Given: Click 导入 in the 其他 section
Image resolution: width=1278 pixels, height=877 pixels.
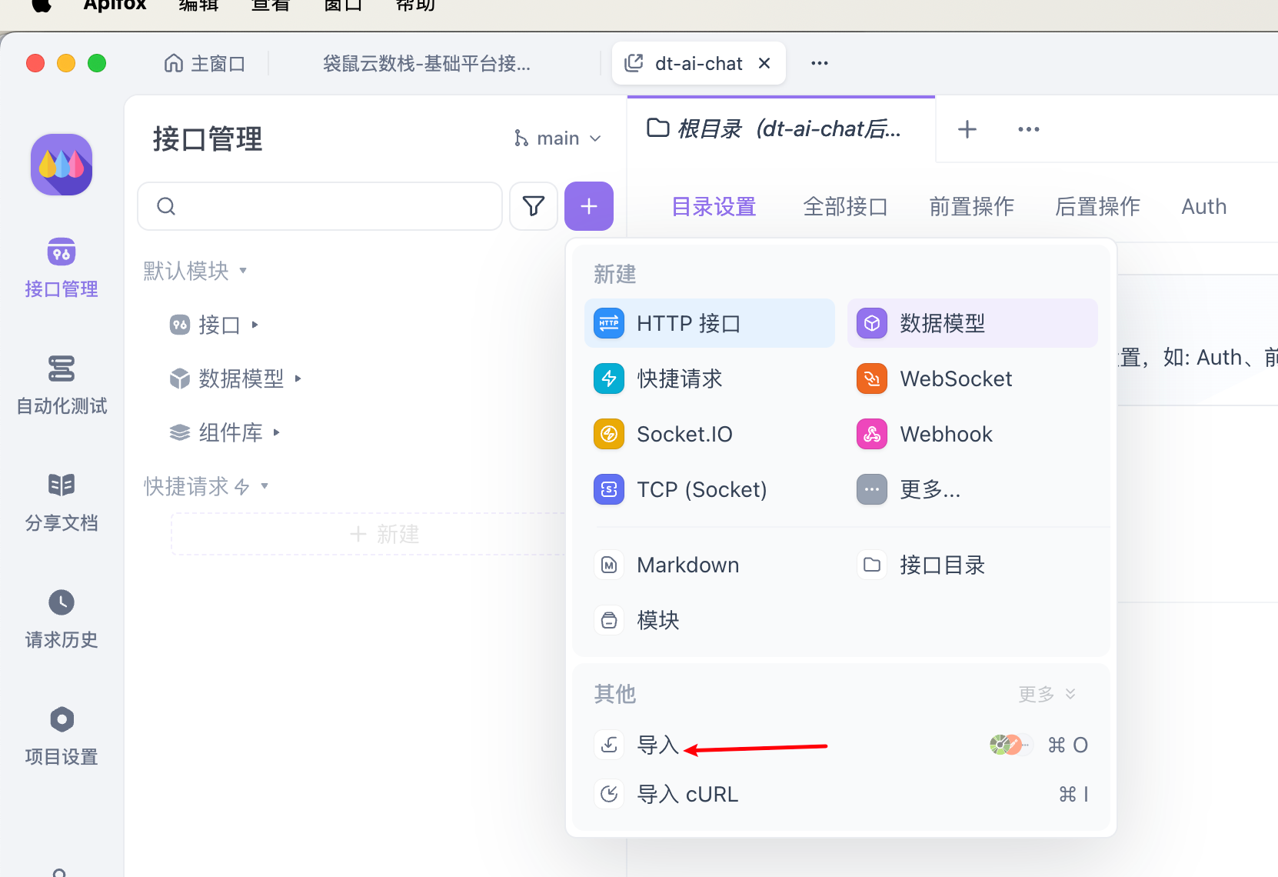Looking at the screenshot, I should point(841,745).
